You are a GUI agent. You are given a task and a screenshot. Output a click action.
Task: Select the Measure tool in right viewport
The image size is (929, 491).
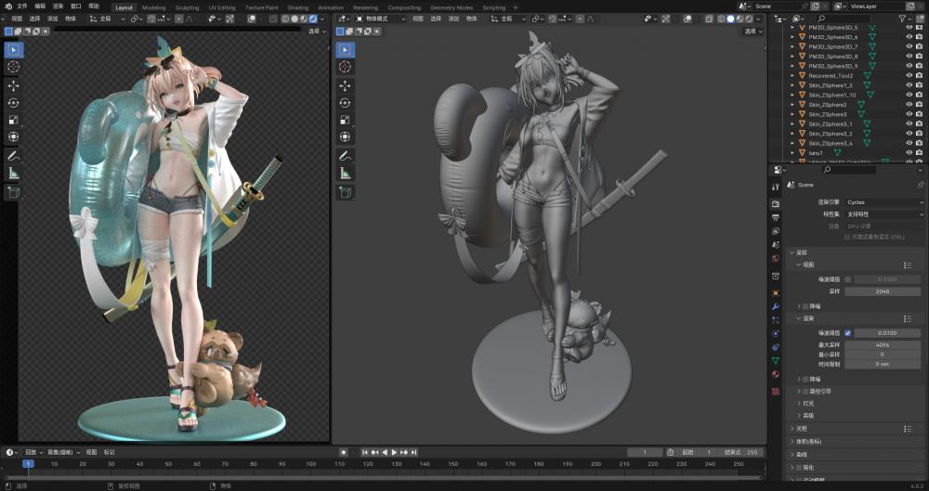[x=346, y=174]
